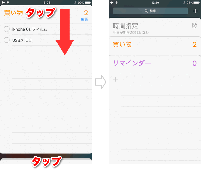This screenshot has height=169, width=201.
Task: Open the 買い物 list in right screen
Action: (x=155, y=46)
